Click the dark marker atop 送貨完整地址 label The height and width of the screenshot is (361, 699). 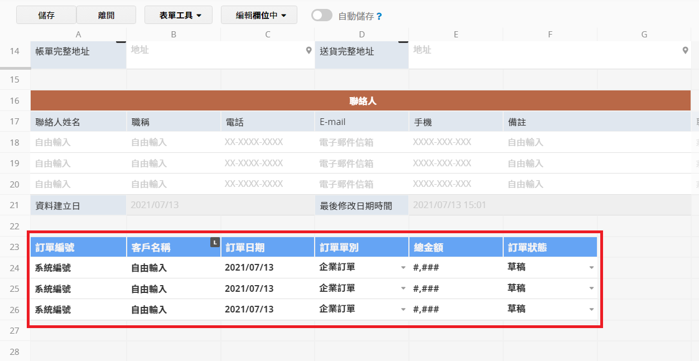tap(403, 42)
